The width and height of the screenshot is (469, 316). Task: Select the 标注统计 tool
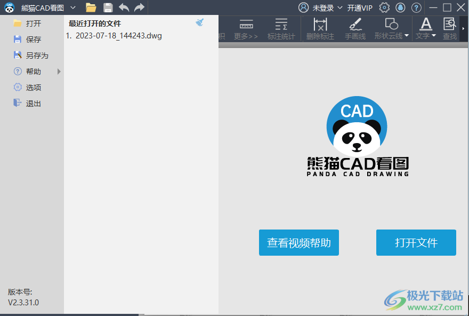pyautogui.click(x=281, y=29)
